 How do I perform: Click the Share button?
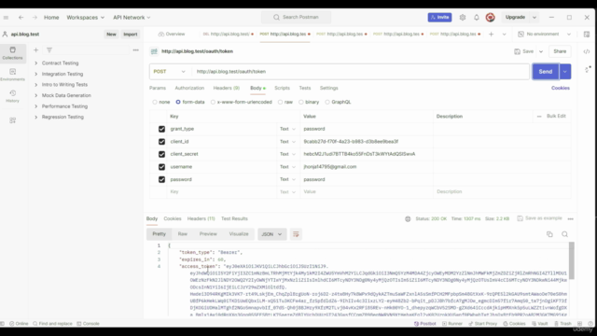click(560, 51)
